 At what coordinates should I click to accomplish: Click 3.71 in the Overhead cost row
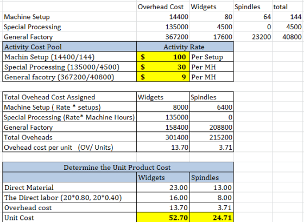212,208
